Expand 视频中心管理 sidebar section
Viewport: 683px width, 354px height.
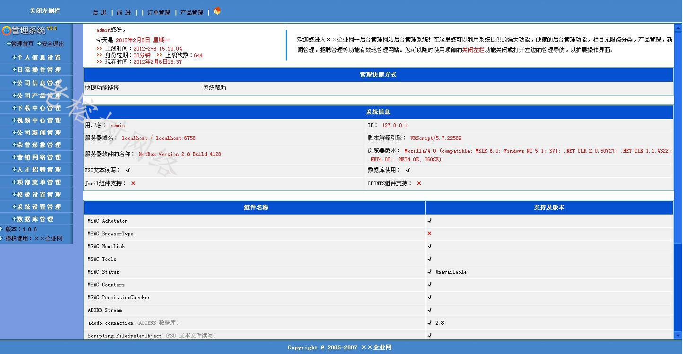point(37,121)
